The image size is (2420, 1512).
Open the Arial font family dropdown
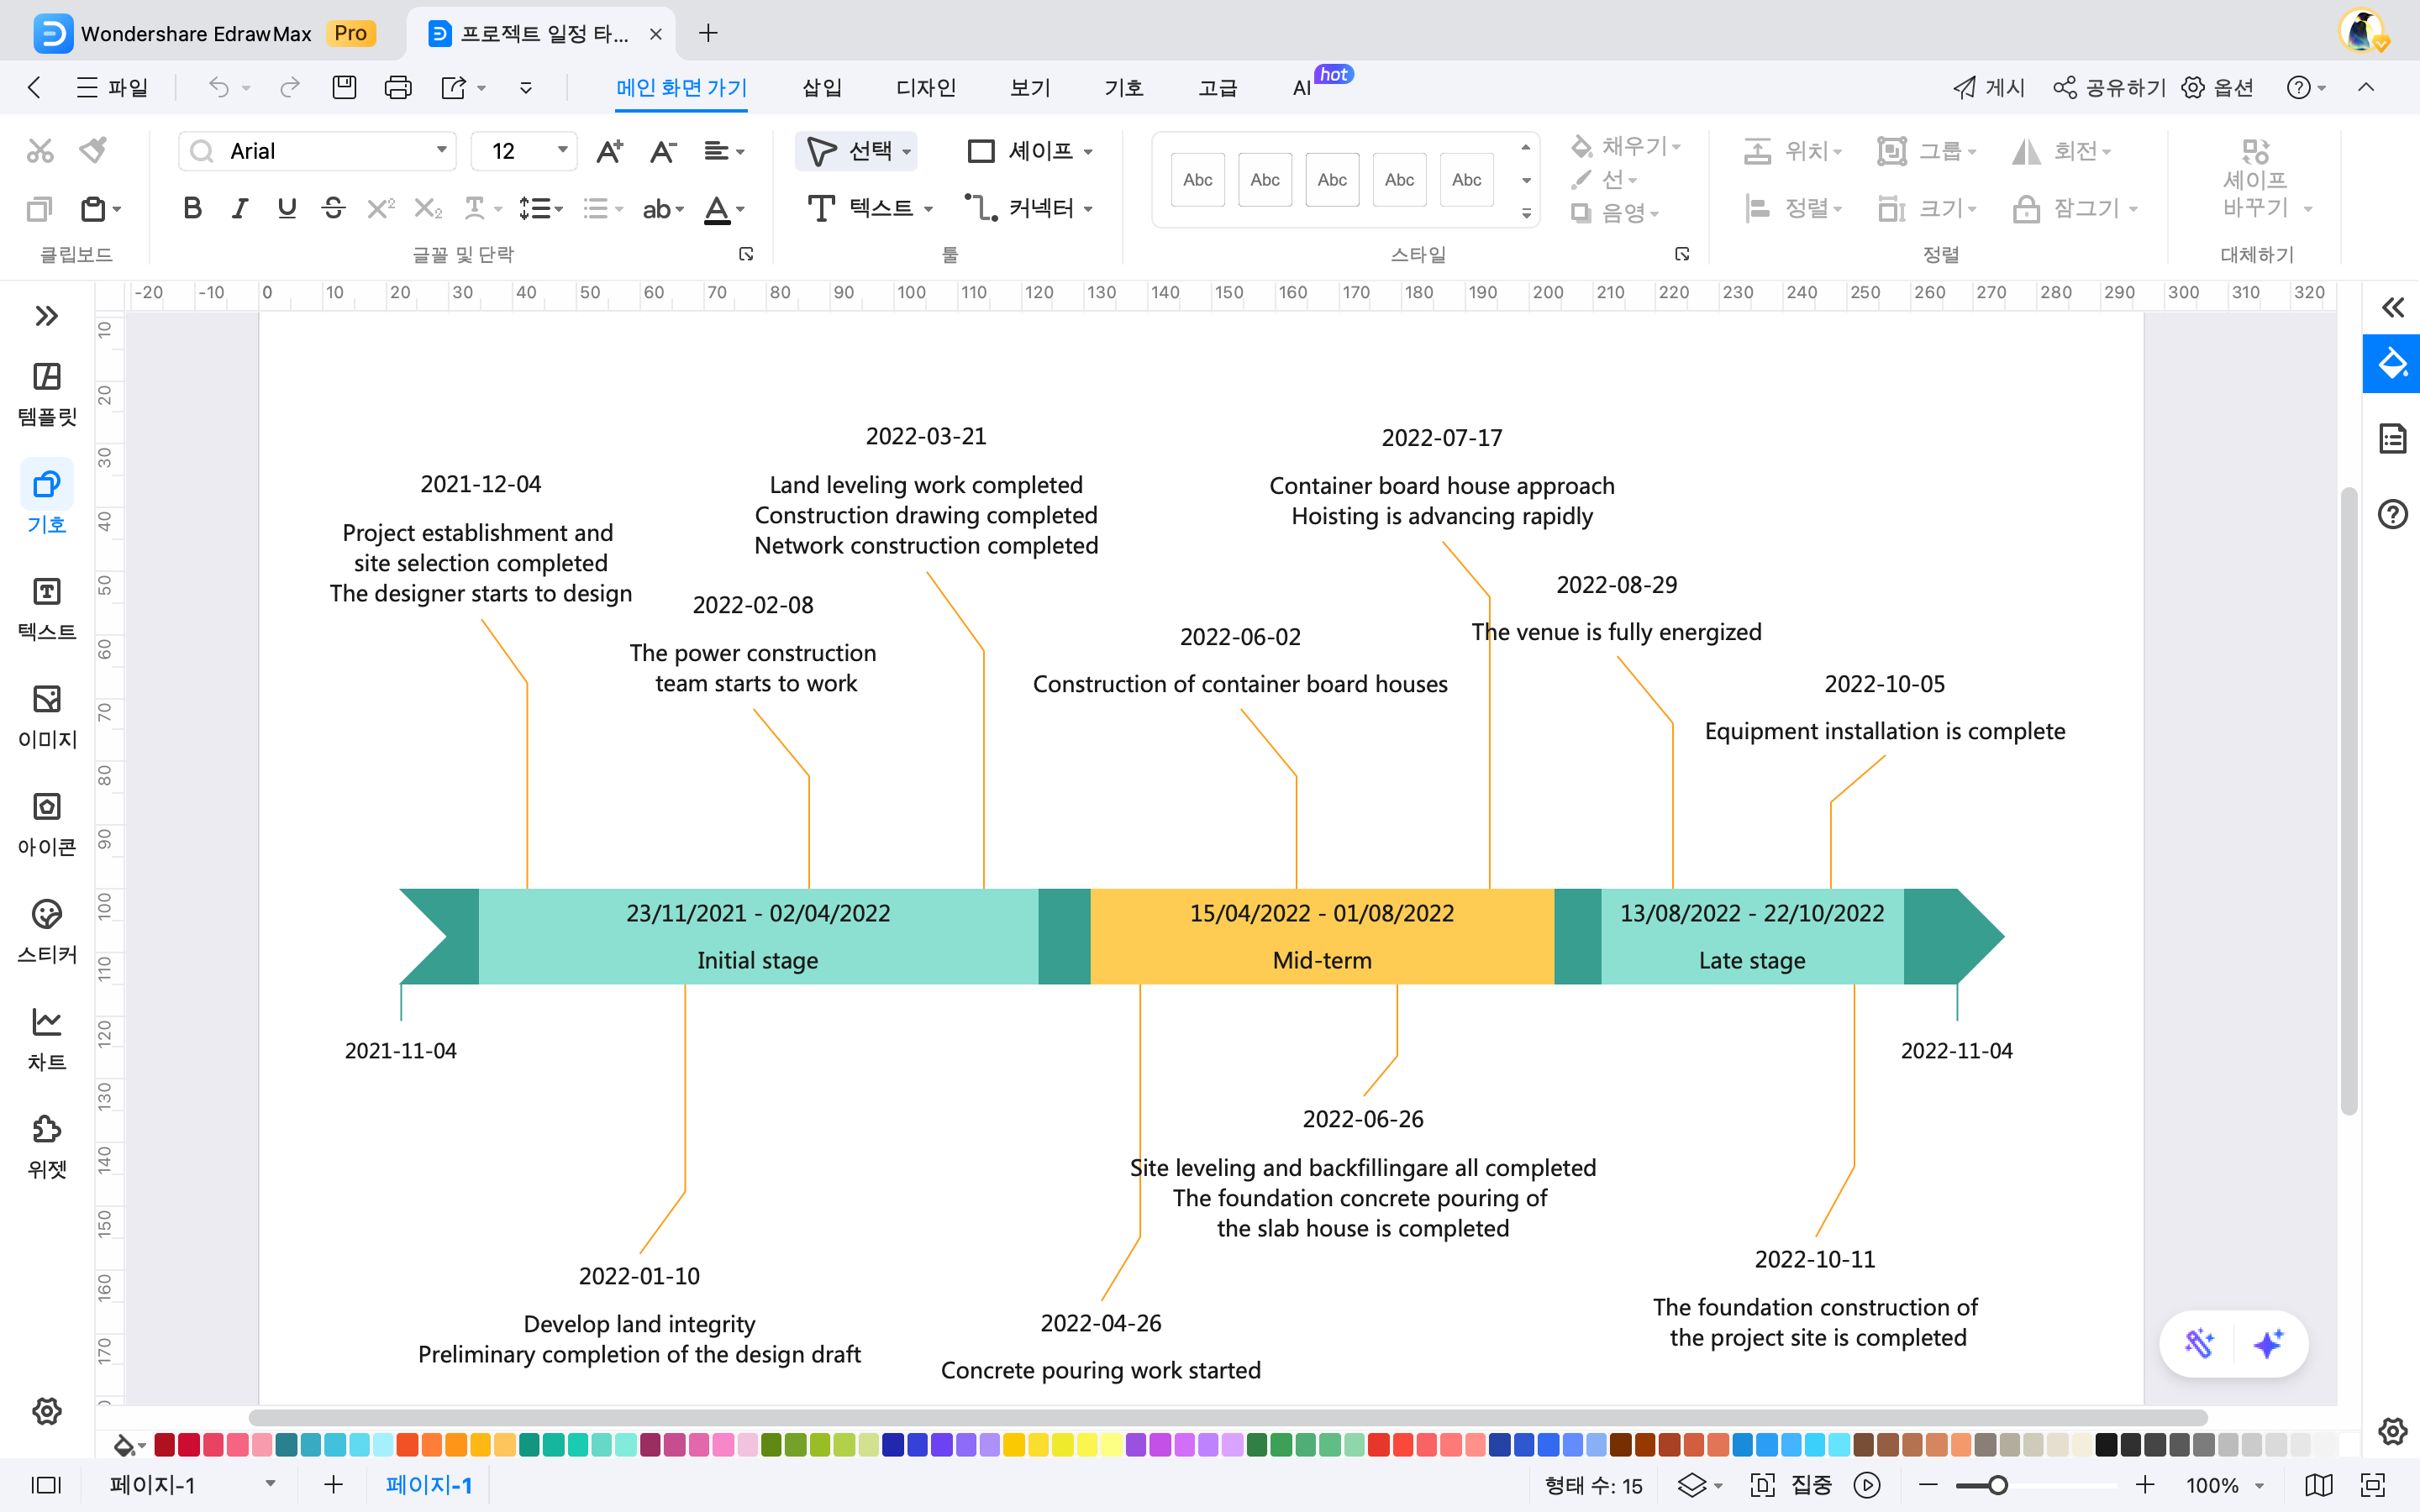440,151
